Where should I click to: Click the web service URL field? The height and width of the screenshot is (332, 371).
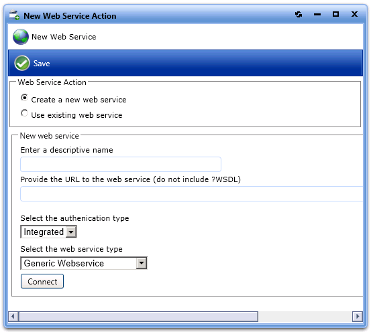pyautogui.click(x=192, y=193)
